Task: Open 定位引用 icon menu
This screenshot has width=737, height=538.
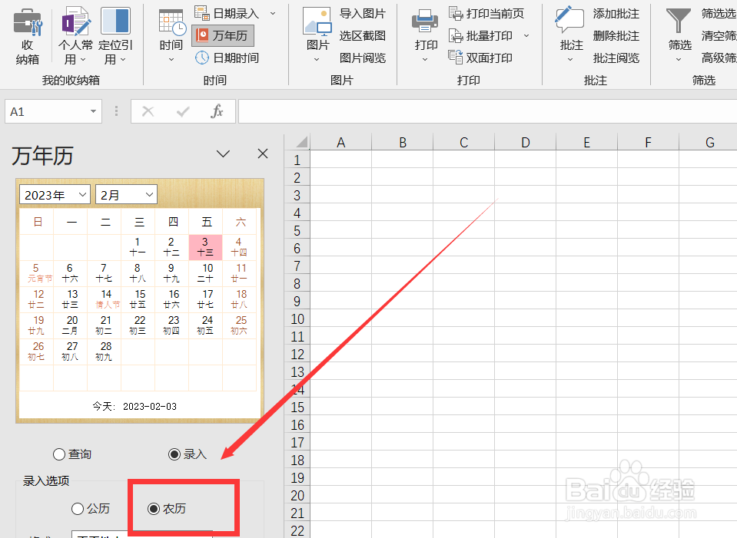Action: (115, 21)
